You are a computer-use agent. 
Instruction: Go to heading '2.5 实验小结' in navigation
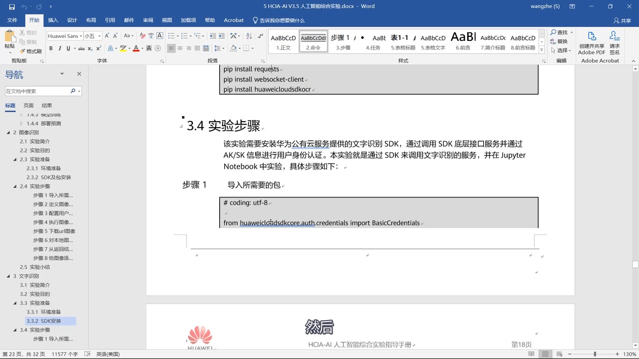point(34,267)
